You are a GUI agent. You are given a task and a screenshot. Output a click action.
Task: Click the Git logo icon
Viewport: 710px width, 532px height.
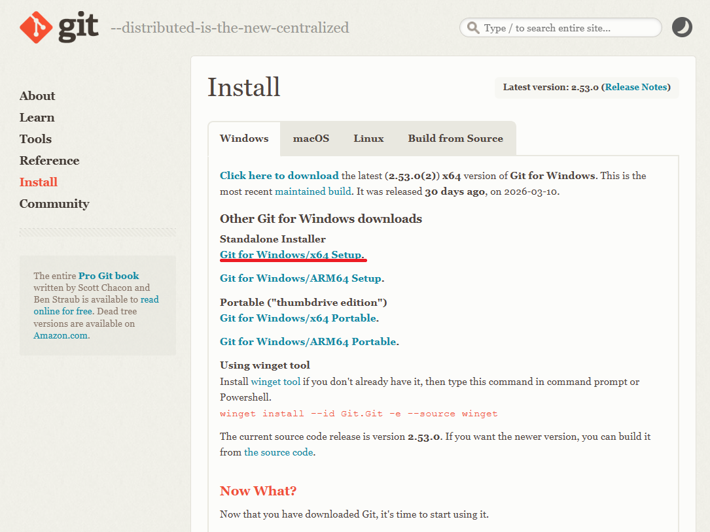pos(36,27)
